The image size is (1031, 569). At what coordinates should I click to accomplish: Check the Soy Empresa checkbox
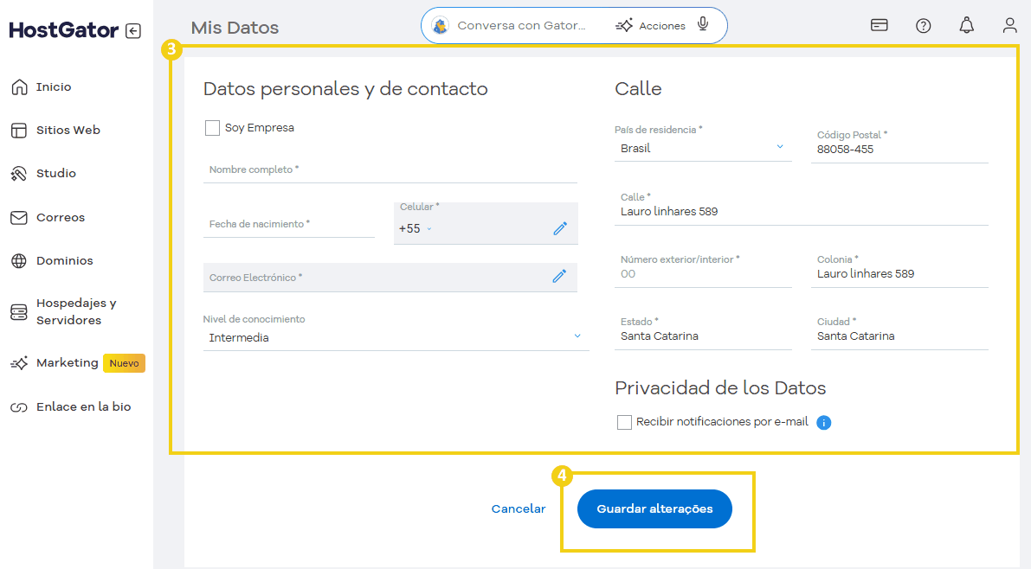(x=212, y=128)
